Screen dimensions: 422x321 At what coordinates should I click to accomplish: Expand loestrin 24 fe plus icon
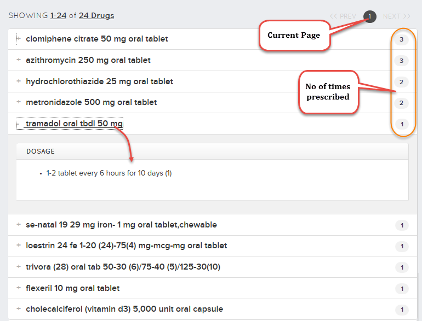19,245
